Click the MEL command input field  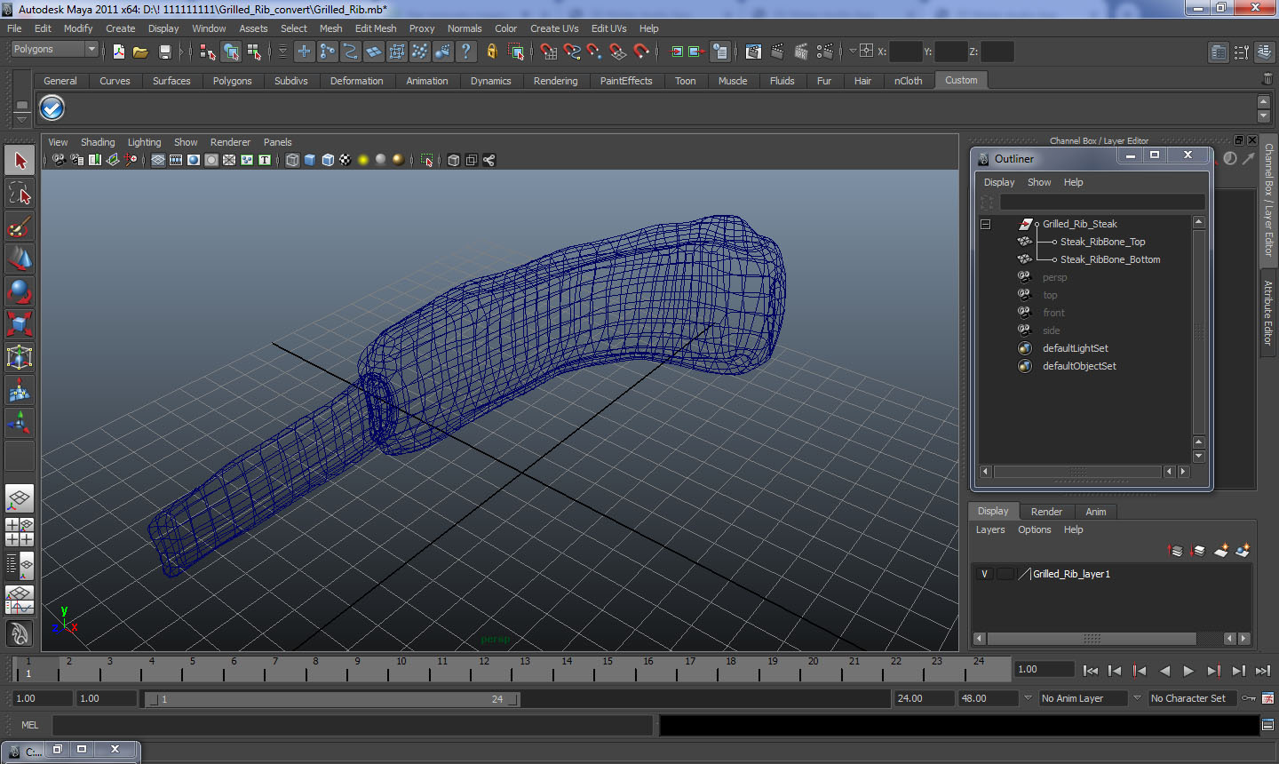point(353,725)
